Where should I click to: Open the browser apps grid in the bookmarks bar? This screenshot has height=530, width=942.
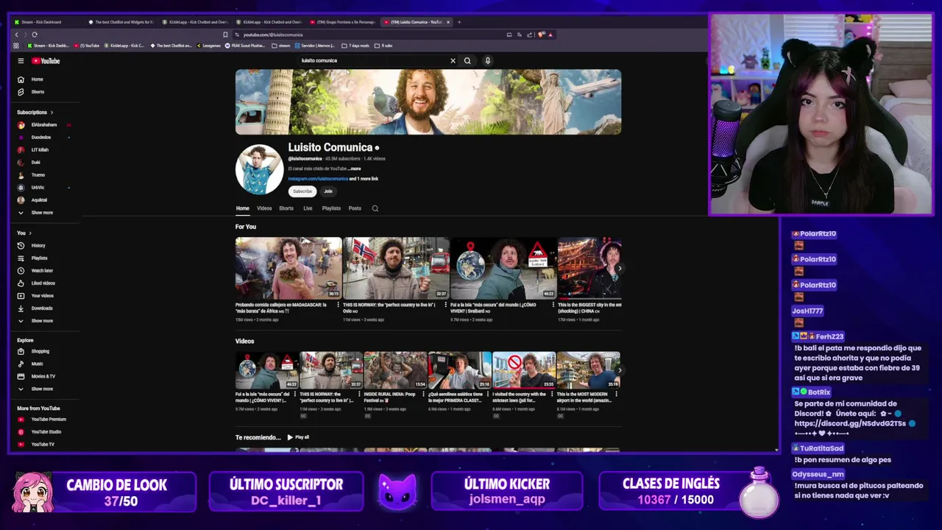(x=16, y=46)
